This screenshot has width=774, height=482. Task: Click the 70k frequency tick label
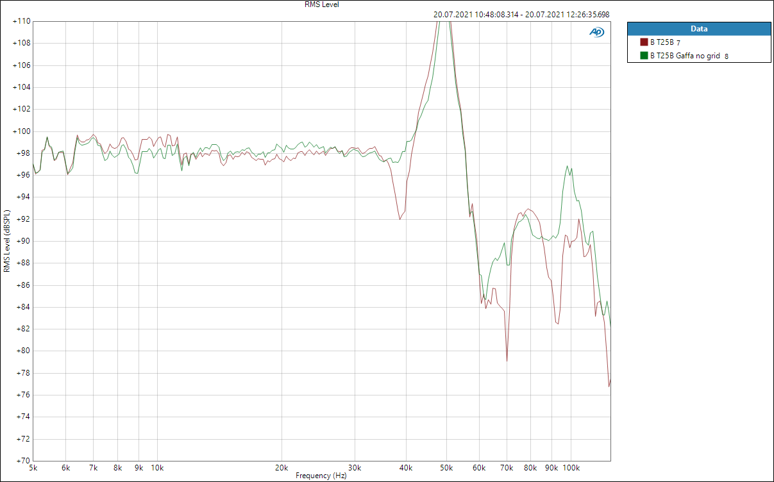tap(506, 468)
